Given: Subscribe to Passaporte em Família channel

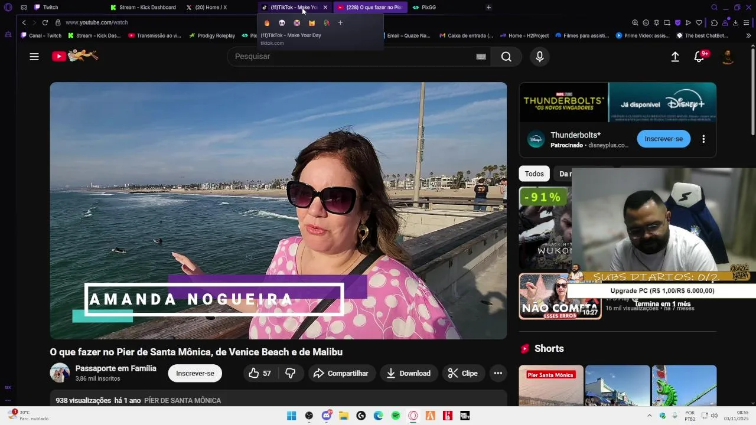Looking at the screenshot, I should pyautogui.click(x=195, y=373).
